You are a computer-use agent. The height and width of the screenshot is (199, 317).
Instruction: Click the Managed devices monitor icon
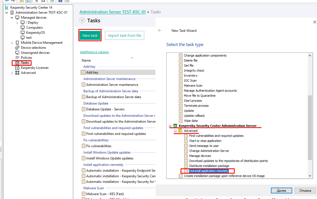tap(17, 18)
